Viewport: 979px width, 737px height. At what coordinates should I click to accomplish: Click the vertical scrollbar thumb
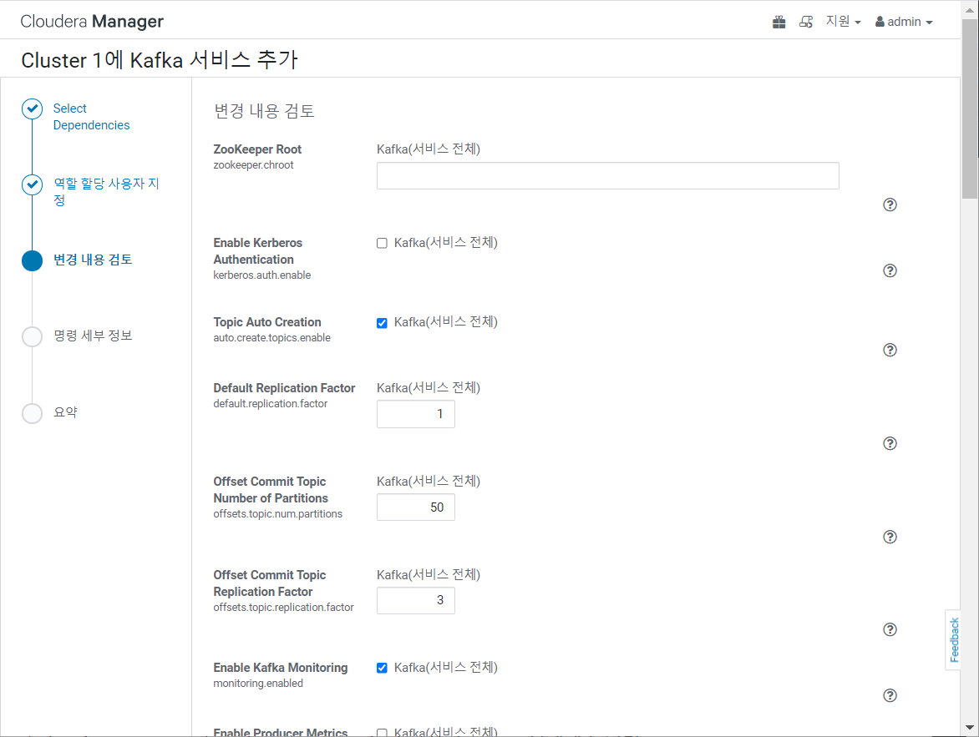tap(970, 109)
